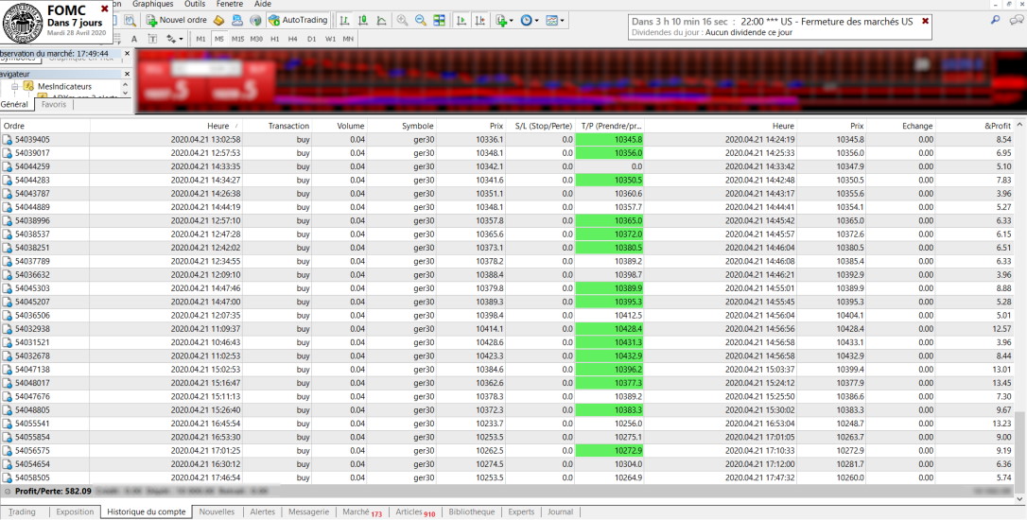Click the Nouvel ordre toolbar button
Screen dimensions: 1027x520
tap(177, 20)
